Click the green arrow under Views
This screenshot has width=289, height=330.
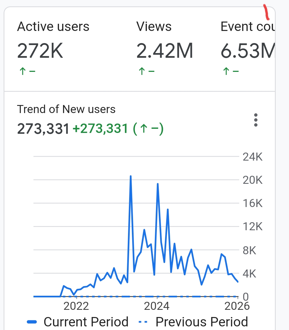point(142,71)
